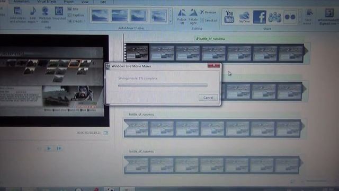Cancel the movie saving dialog

(208, 98)
